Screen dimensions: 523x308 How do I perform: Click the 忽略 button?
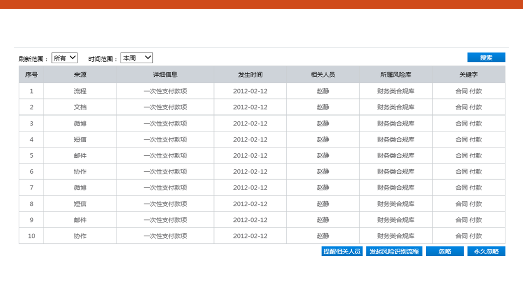(x=444, y=251)
